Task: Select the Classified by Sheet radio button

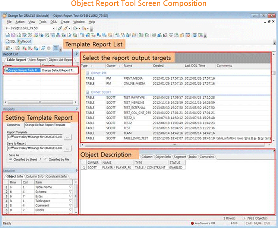Action: click(x=11, y=159)
